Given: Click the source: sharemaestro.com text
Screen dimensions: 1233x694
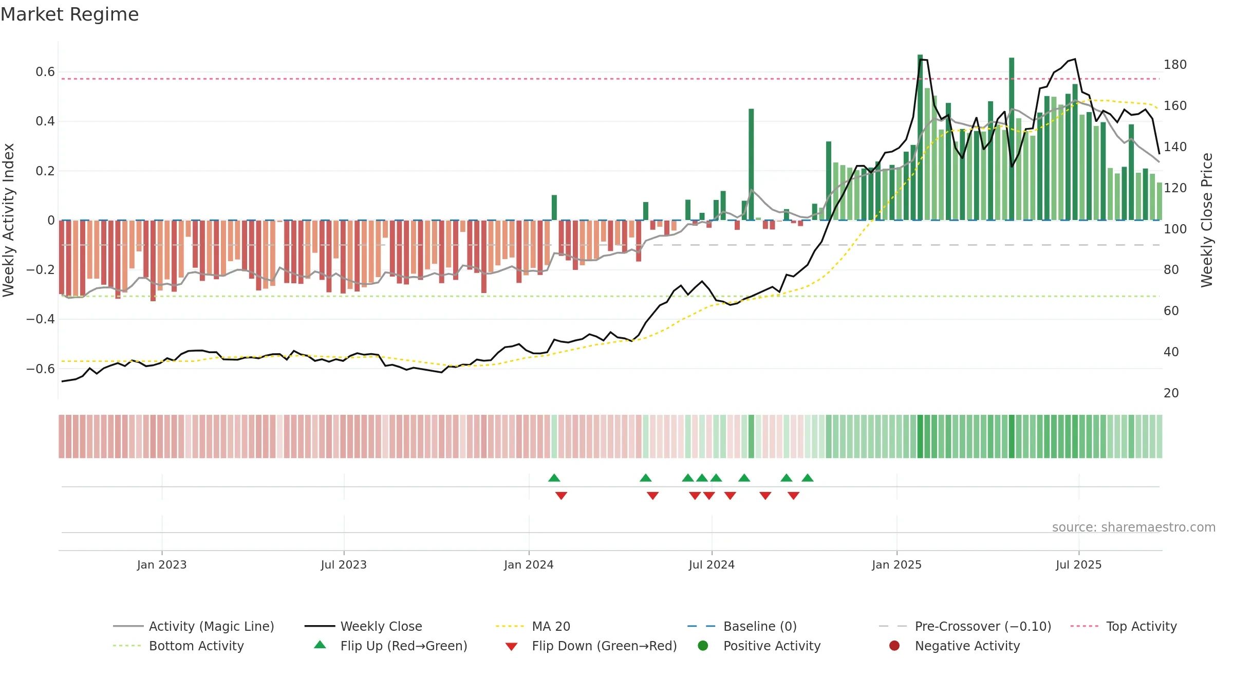Looking at the screenshot, I should (x=1134, y=527).
